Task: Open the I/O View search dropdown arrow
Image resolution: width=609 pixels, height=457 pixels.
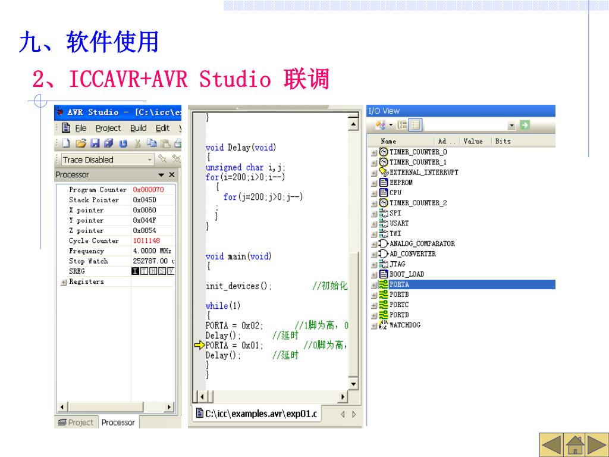Action: click(511, 125)
